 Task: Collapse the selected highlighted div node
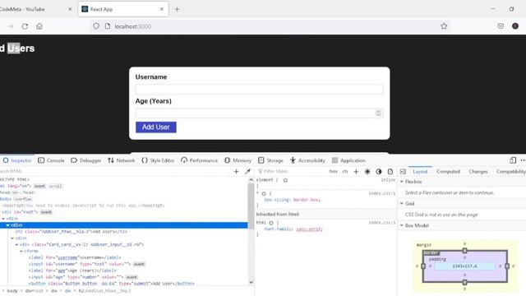point(7,225)
